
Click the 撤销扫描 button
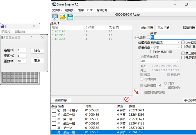click(x=189, y=28)
